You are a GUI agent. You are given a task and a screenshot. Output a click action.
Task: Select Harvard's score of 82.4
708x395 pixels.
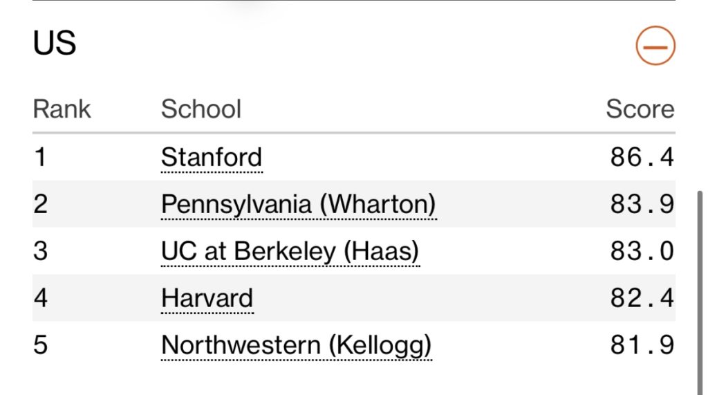(642, 298)
